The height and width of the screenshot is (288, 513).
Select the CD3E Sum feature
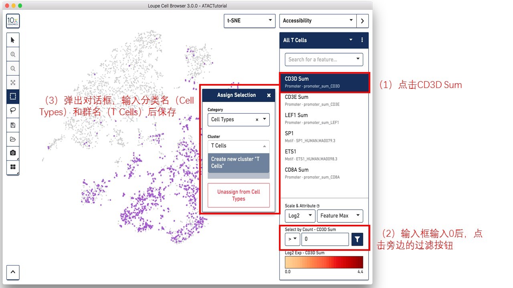(x=324, y=100)
